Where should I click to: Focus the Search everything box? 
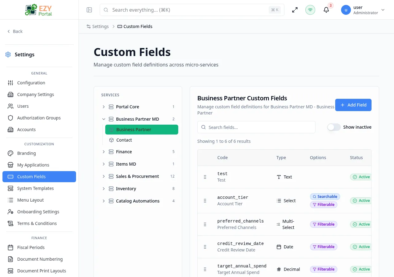pyautogui.click(x=192, y=10)
